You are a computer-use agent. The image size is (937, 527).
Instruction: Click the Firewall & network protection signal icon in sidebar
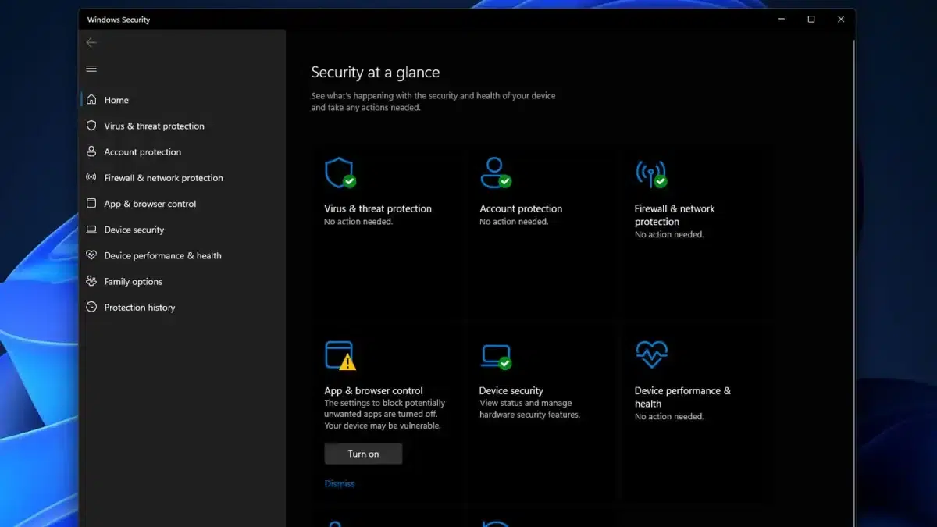click(x=91, y=177)
